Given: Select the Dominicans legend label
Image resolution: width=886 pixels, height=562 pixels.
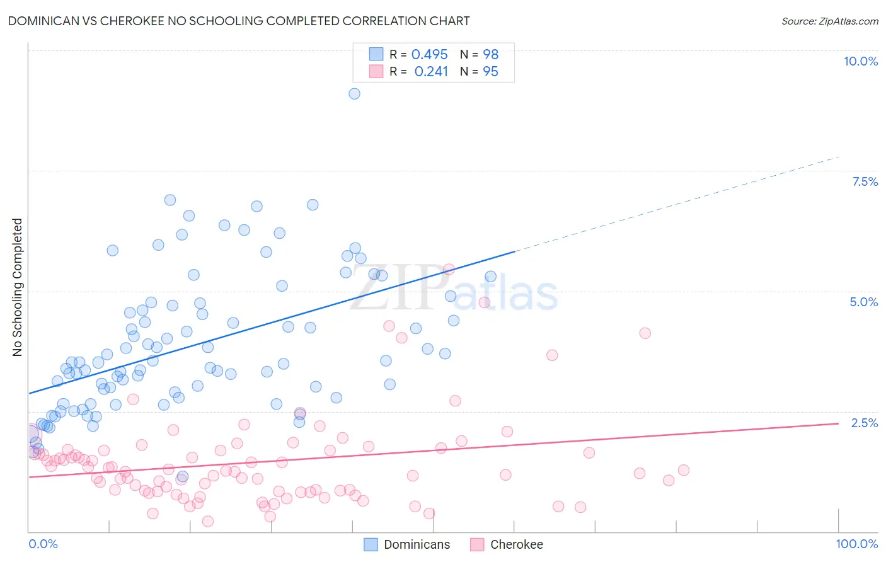Looking at the screenshot, I should 417,544.
